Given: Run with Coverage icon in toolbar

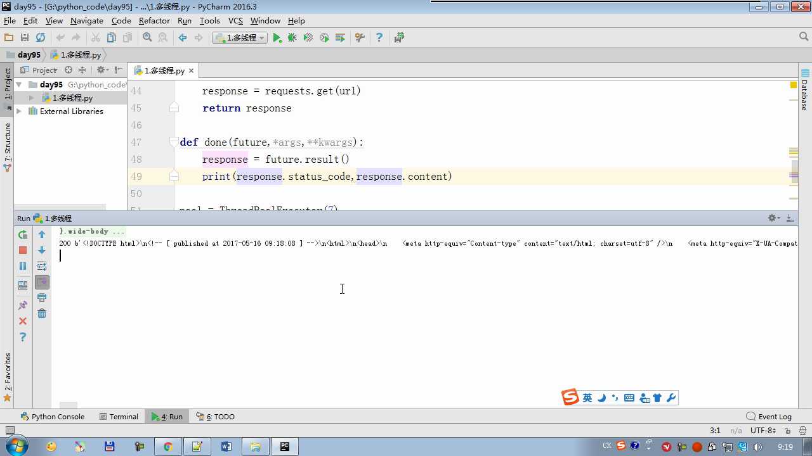Looking at the screenshot, I should [x=308, y=38].
